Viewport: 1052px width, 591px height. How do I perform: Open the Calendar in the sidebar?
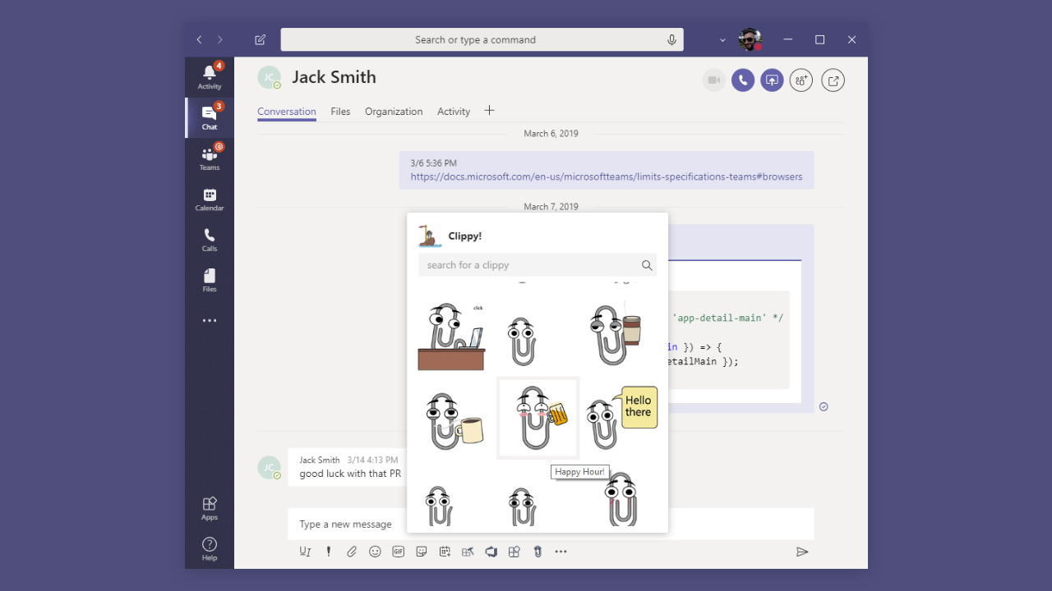click(210, 199)
